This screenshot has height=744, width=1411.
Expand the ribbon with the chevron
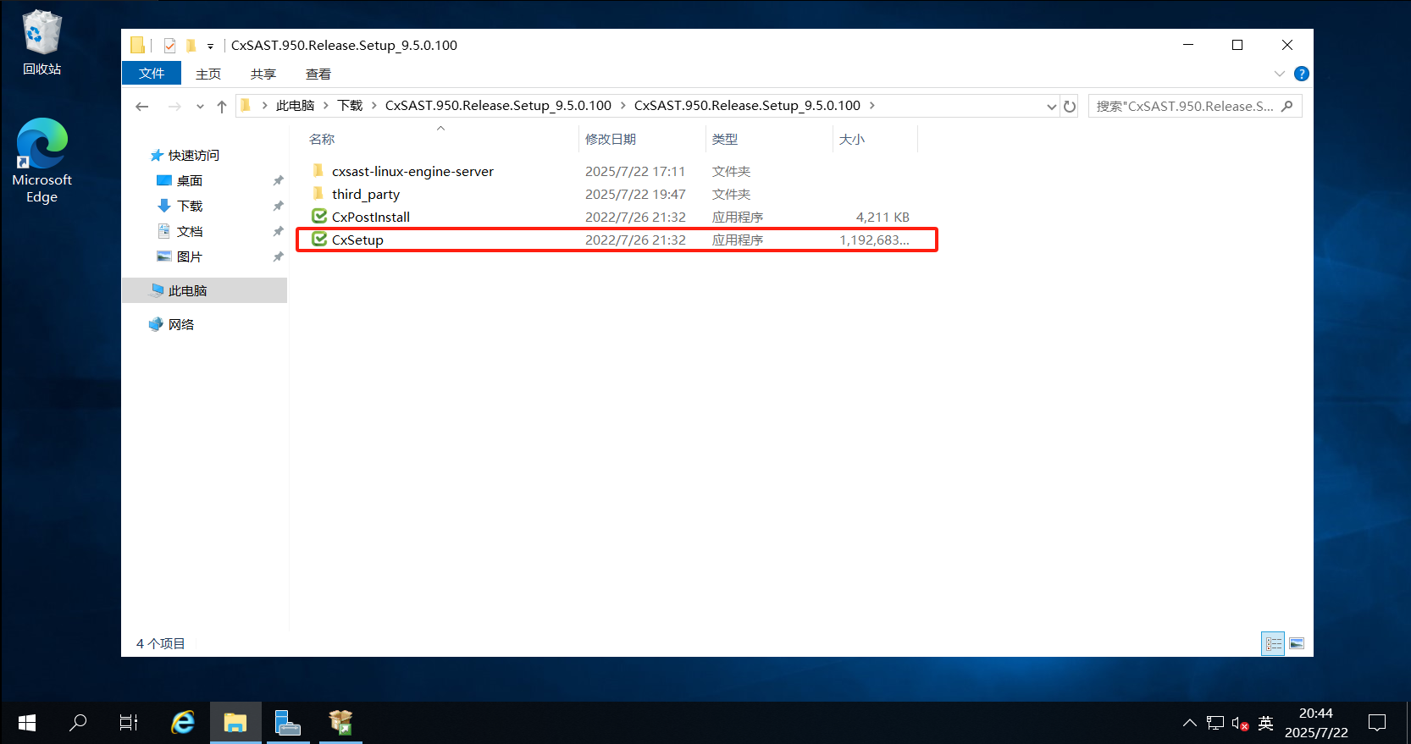pos(1280,74)
